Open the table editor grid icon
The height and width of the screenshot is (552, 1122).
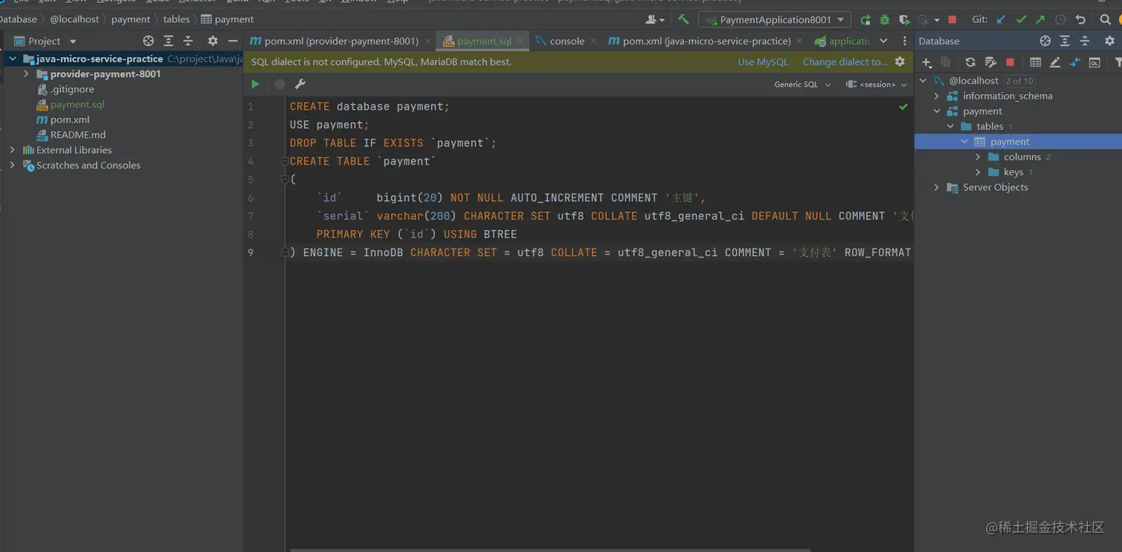1035,62
